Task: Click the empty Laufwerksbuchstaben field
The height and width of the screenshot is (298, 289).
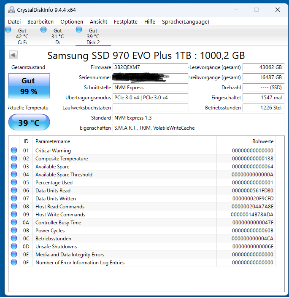Action: (x=150, y=108)
